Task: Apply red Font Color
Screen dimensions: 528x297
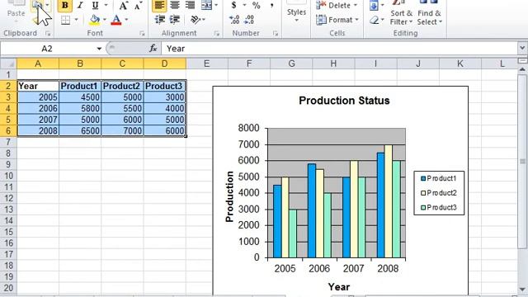Action: pyautogui.click(x=116, y=20)
